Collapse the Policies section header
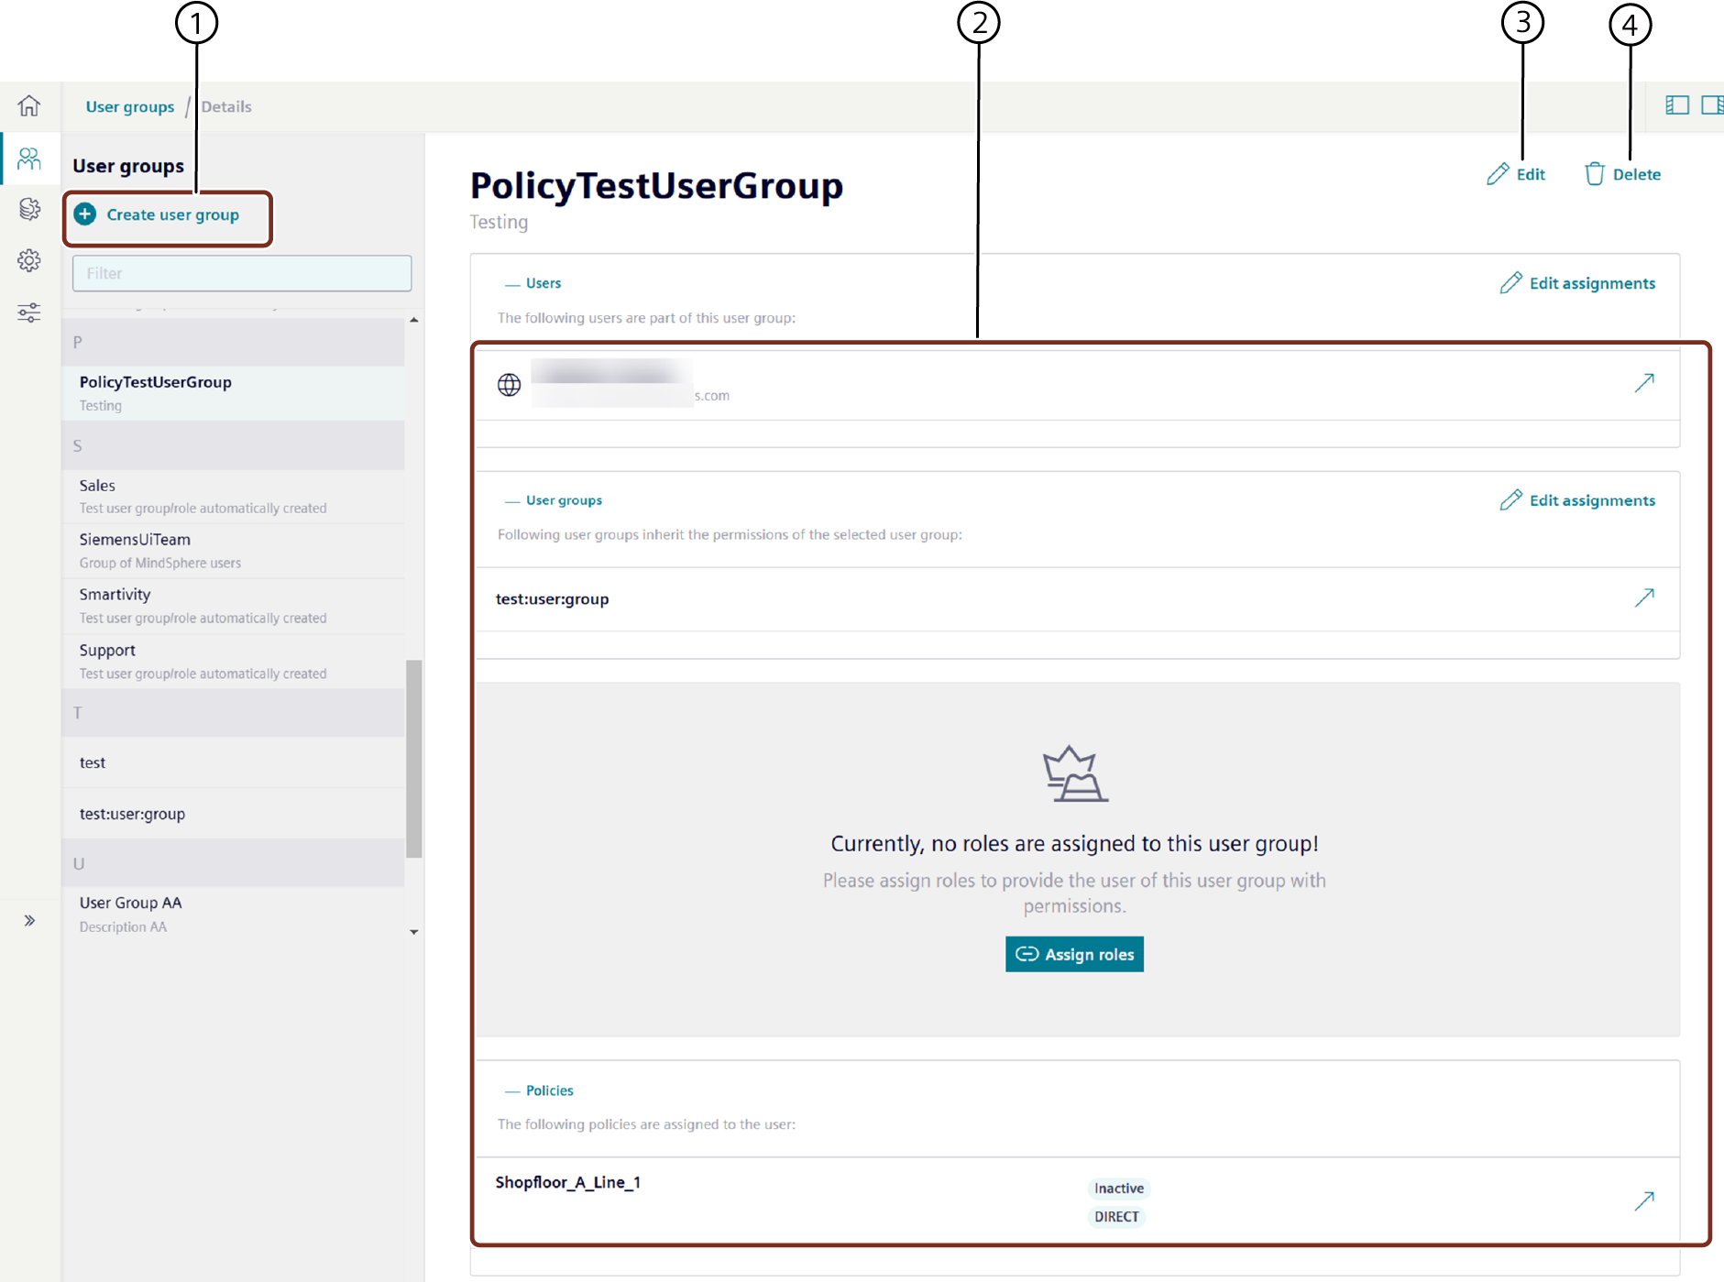The width and height of the screenshot is (1724, 1282). coord(539,1090)
